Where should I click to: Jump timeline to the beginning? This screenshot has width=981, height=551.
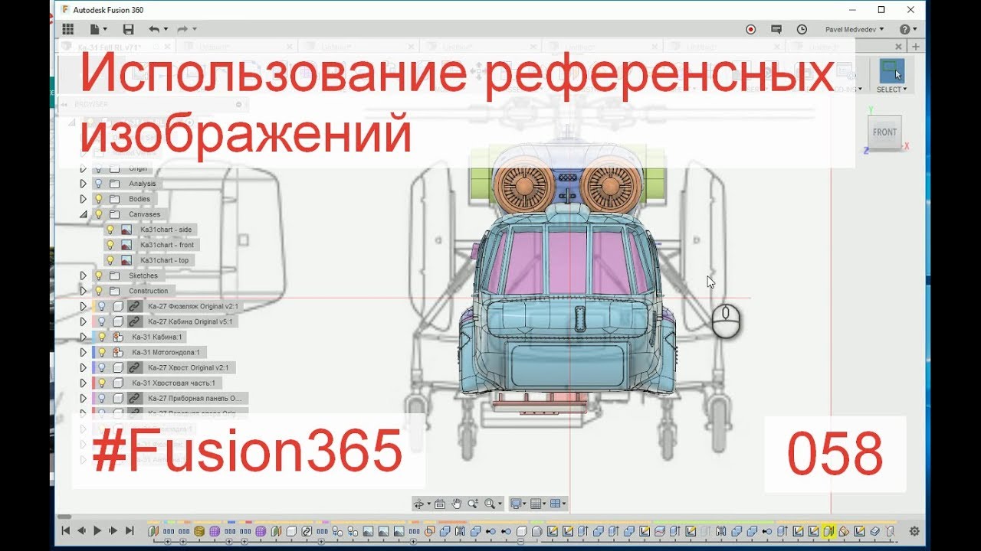66,530
